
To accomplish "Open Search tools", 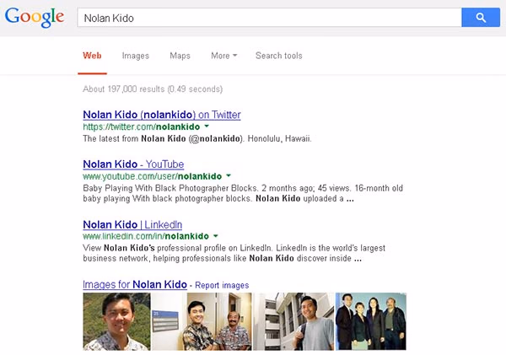I will 279,56.
